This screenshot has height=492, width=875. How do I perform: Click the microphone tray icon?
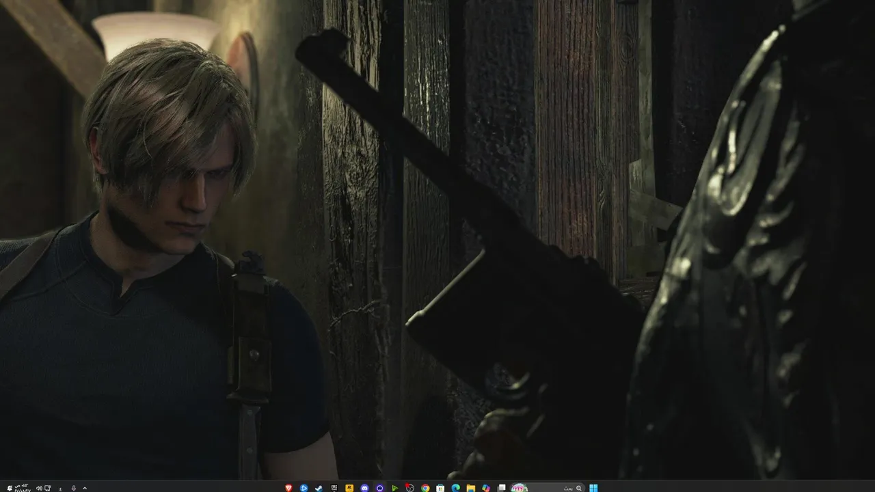click(x=74, y=489)
